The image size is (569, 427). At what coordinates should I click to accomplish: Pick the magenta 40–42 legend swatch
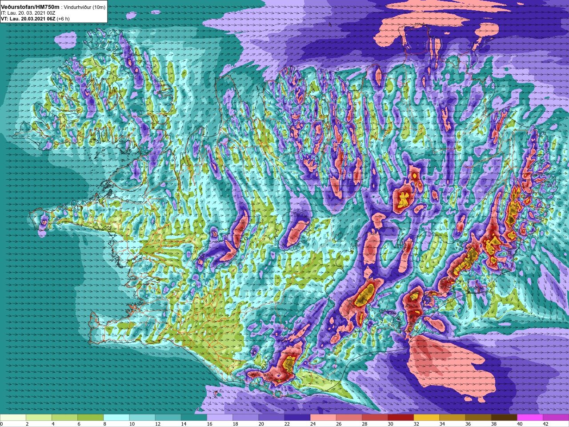530,418
